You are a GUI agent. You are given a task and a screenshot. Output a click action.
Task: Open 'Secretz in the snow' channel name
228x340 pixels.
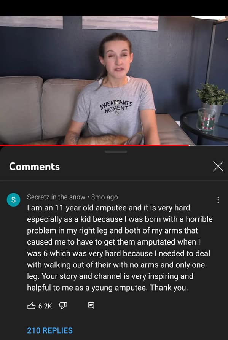[56, 197]
